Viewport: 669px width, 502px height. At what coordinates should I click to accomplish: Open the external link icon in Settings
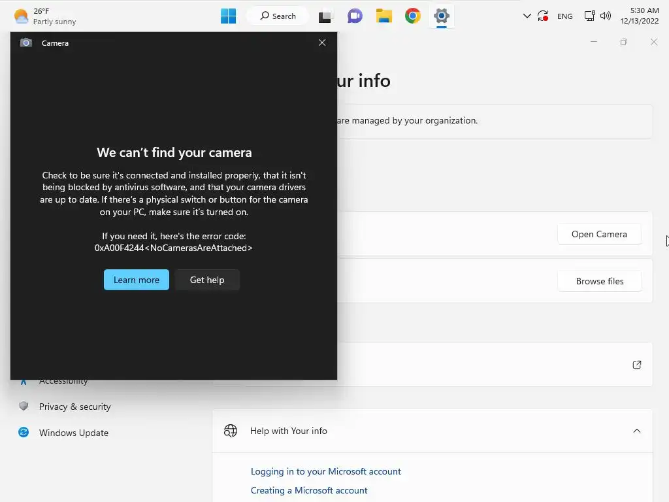[x=636, y=365]
